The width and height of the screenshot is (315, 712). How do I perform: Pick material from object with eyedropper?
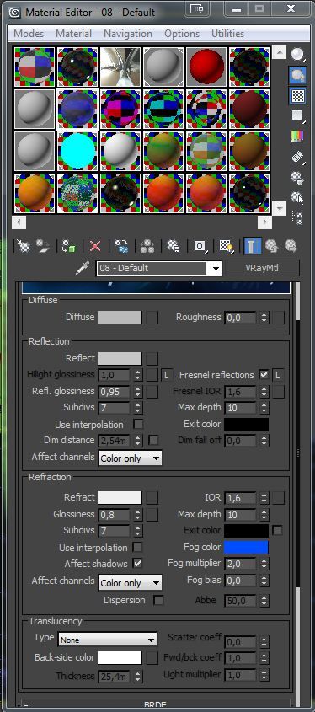point(83,268)
